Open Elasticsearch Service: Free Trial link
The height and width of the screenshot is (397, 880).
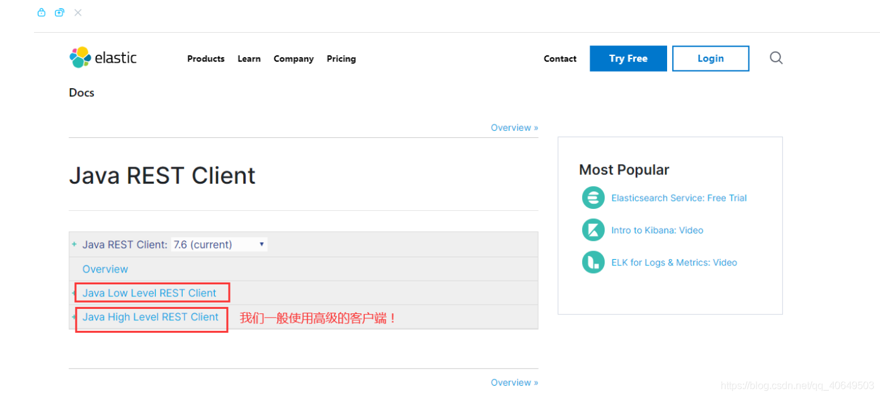pyautogui.click(x=679, y=198)
